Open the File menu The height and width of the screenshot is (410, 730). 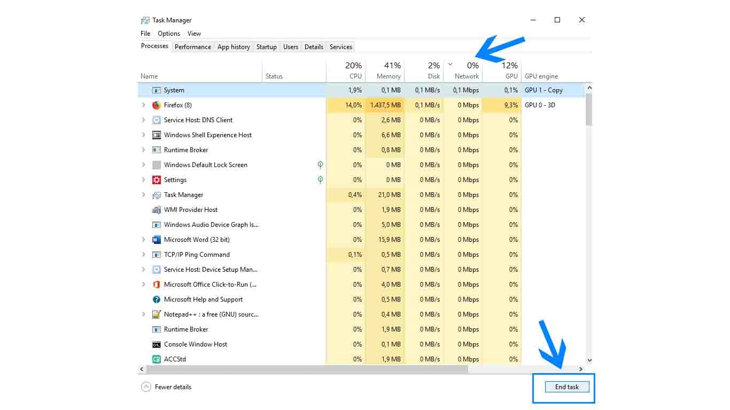coord(145,34)
